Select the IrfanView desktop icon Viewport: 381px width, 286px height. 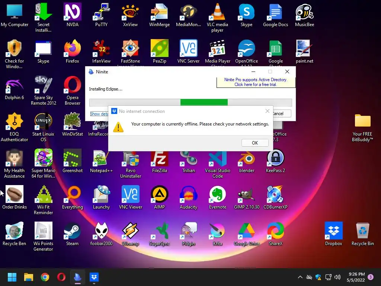pos(101,51)
